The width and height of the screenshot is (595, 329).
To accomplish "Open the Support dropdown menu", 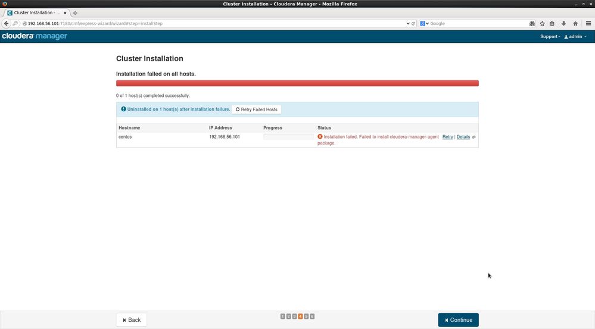I will (550, 37).
